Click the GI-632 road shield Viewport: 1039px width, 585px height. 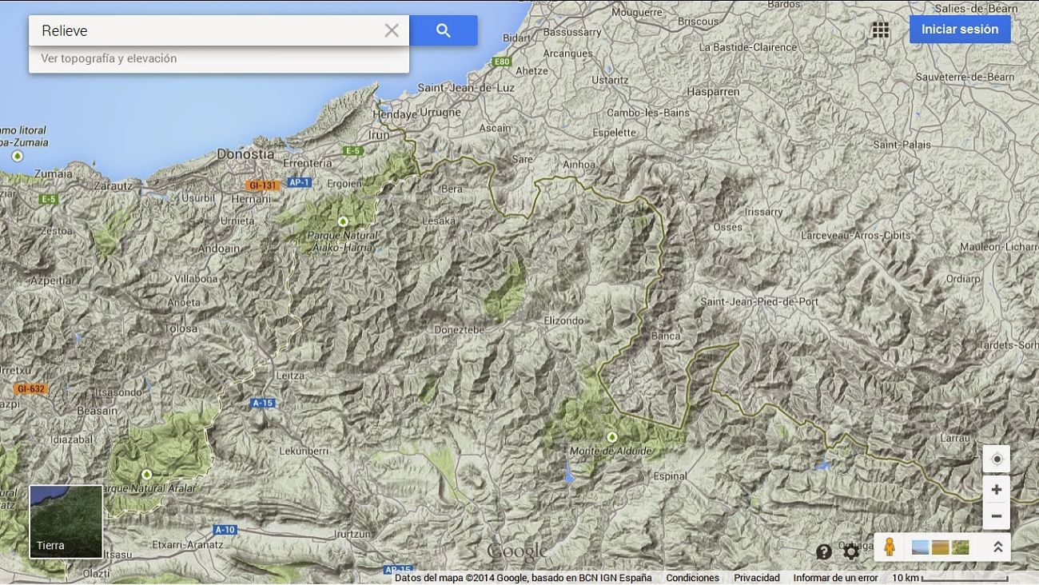click(x=30, y=389)
